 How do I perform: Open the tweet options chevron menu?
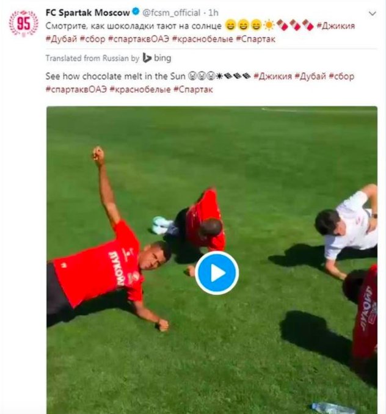(x=373, y=13)
